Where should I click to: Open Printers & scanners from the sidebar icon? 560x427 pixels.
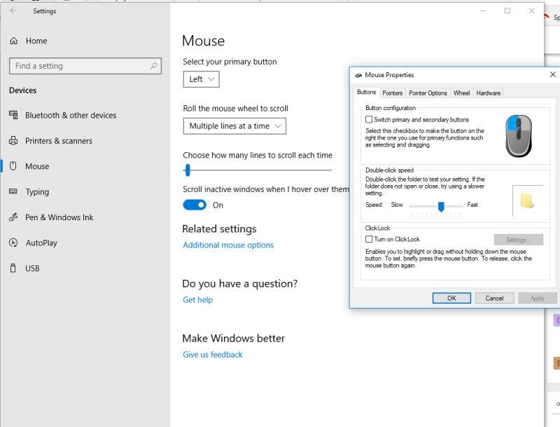click(x=13, y=141)
